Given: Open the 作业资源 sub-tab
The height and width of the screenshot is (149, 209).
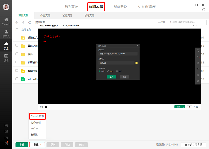Looking at the screenshot, I should (x=45, y=15).
